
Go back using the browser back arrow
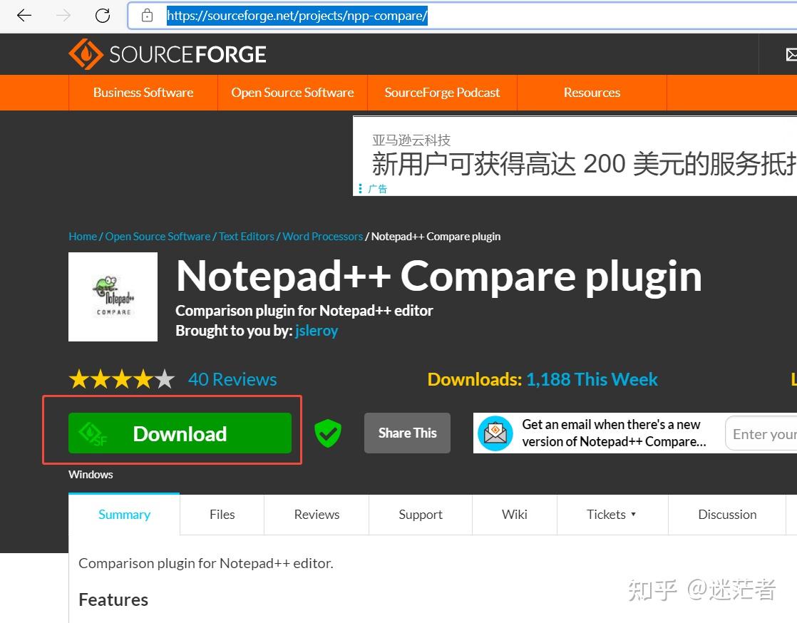pyautogui.click(x=24, y=16)
